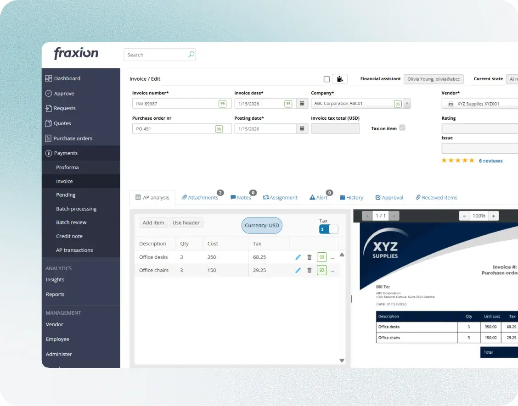
Task: Click confidence badge 99 in Invoice date field
Action: tap(288, 104)
